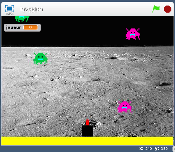
Task: Start the game with the green flag
Action: (156, 9)
